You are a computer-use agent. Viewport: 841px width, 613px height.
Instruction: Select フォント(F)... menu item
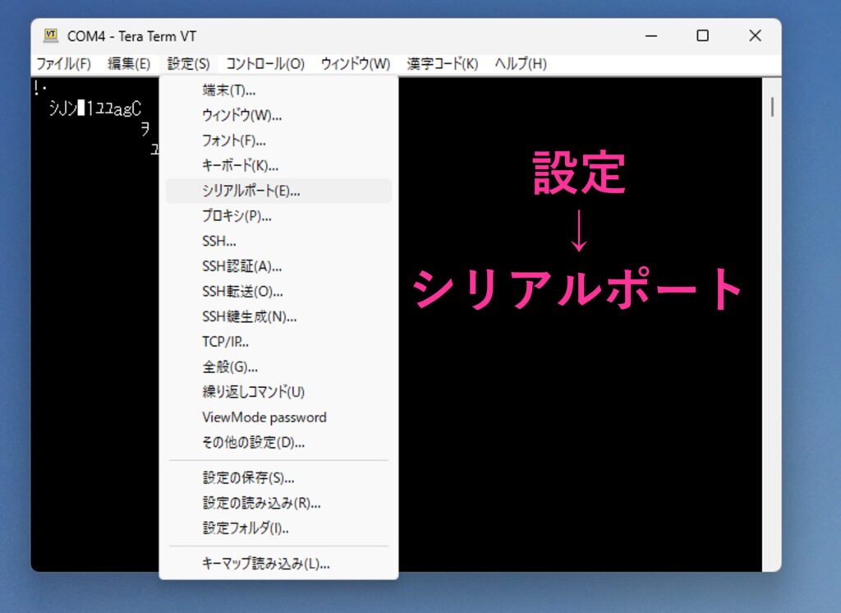tap(233, 141)
